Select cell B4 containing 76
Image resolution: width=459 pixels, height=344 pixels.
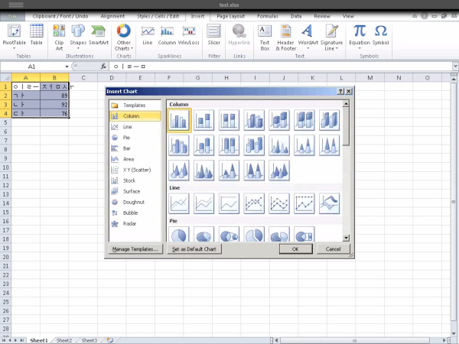pos(55,113)
